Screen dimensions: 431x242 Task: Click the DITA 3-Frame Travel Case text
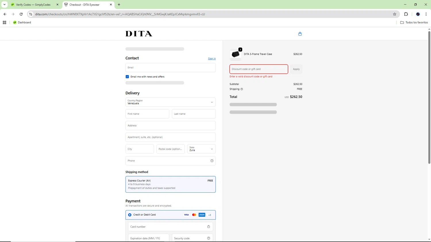258,54
